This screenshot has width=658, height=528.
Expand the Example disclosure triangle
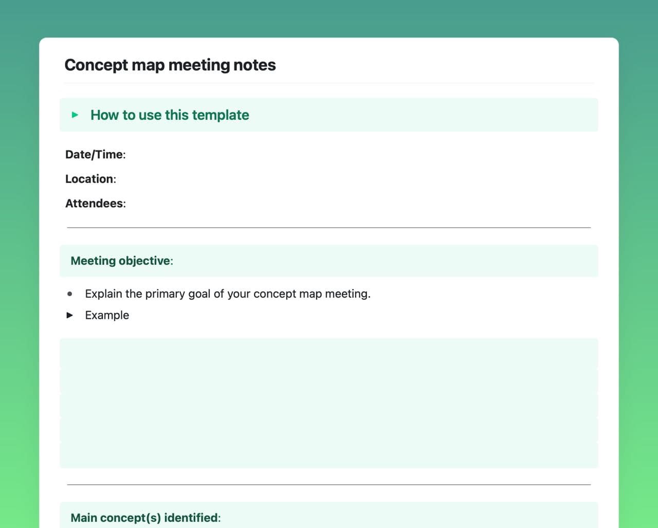(x=70, y=315)
